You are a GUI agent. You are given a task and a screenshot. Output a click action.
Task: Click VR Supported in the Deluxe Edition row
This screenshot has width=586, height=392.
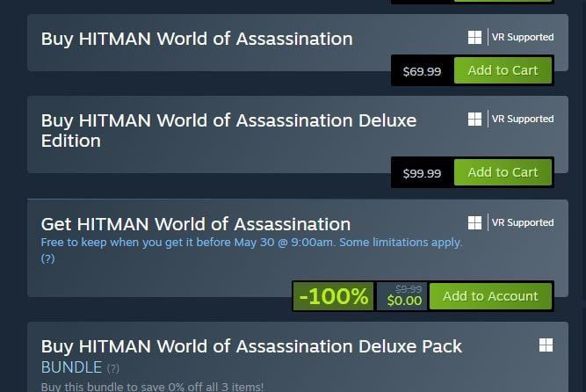(523, 120)
